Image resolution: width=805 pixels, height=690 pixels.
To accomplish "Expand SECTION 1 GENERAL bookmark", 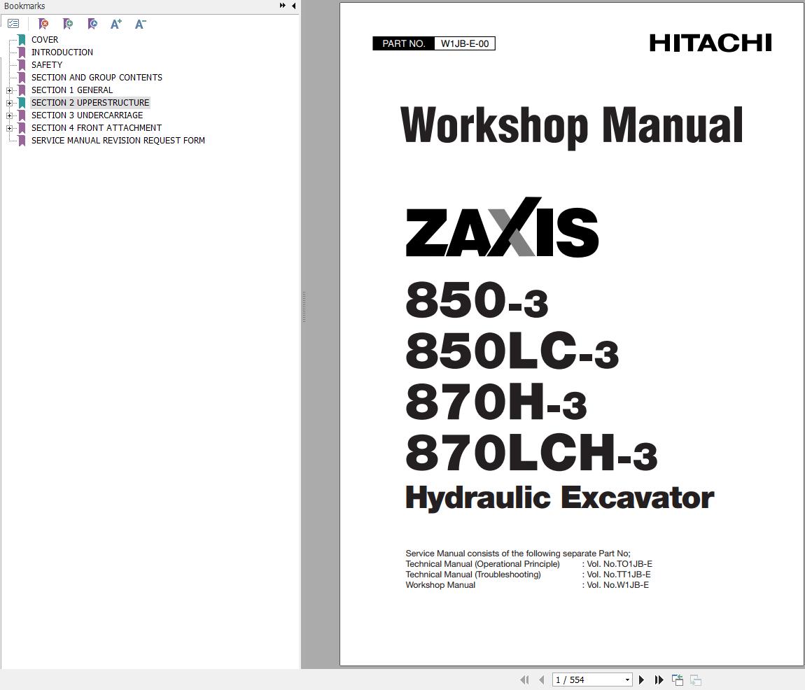I will pos(9,90).
